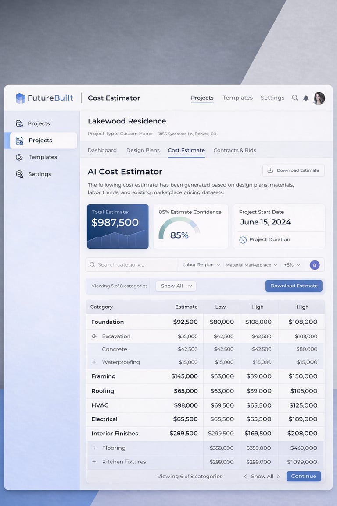The width and height of the screenshot is (337, 506).
Task: Click the Estimate column header
Action: click(x=186, y=307)
